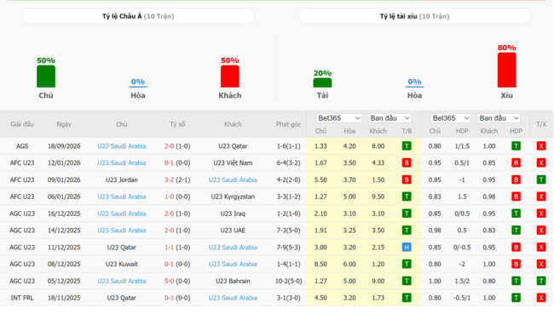554x313 pixels.
Task: Click the red X icon in U23 UAE row
Action: tap(541, 230)
